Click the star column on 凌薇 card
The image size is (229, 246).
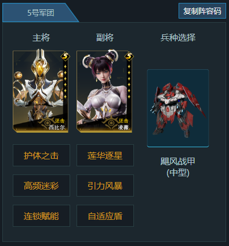coord(129,81)
